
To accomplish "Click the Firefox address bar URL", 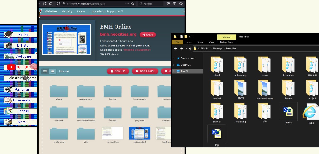I will tap(86, 4).
